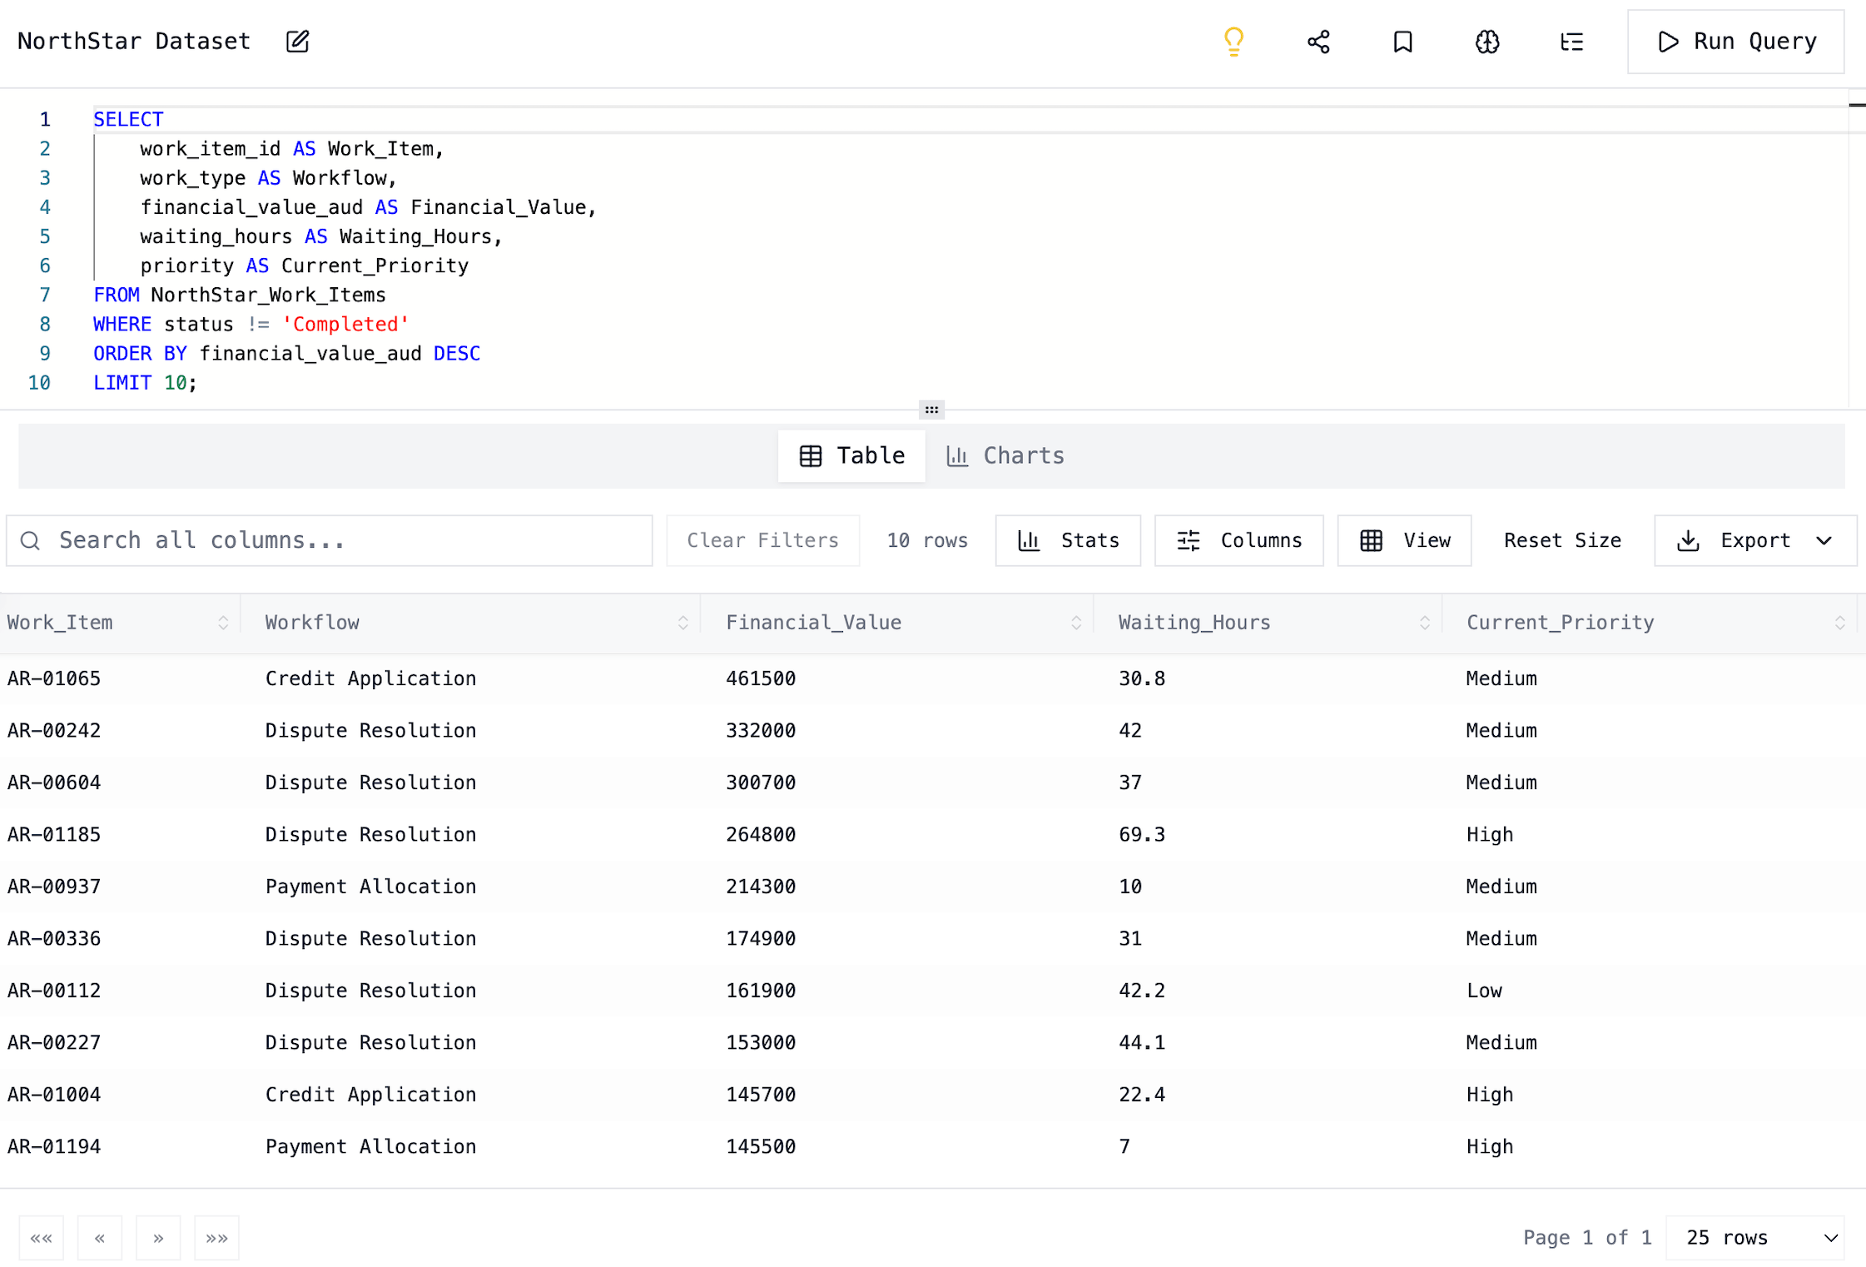
Task: Place cursor on ORDER BY financial_value_aud line
Action: pyautogui.click(x=286, y=354)
